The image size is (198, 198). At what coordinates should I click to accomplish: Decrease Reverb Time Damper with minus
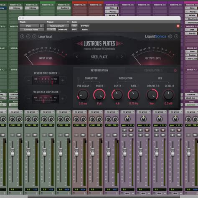tap(29, 80)
